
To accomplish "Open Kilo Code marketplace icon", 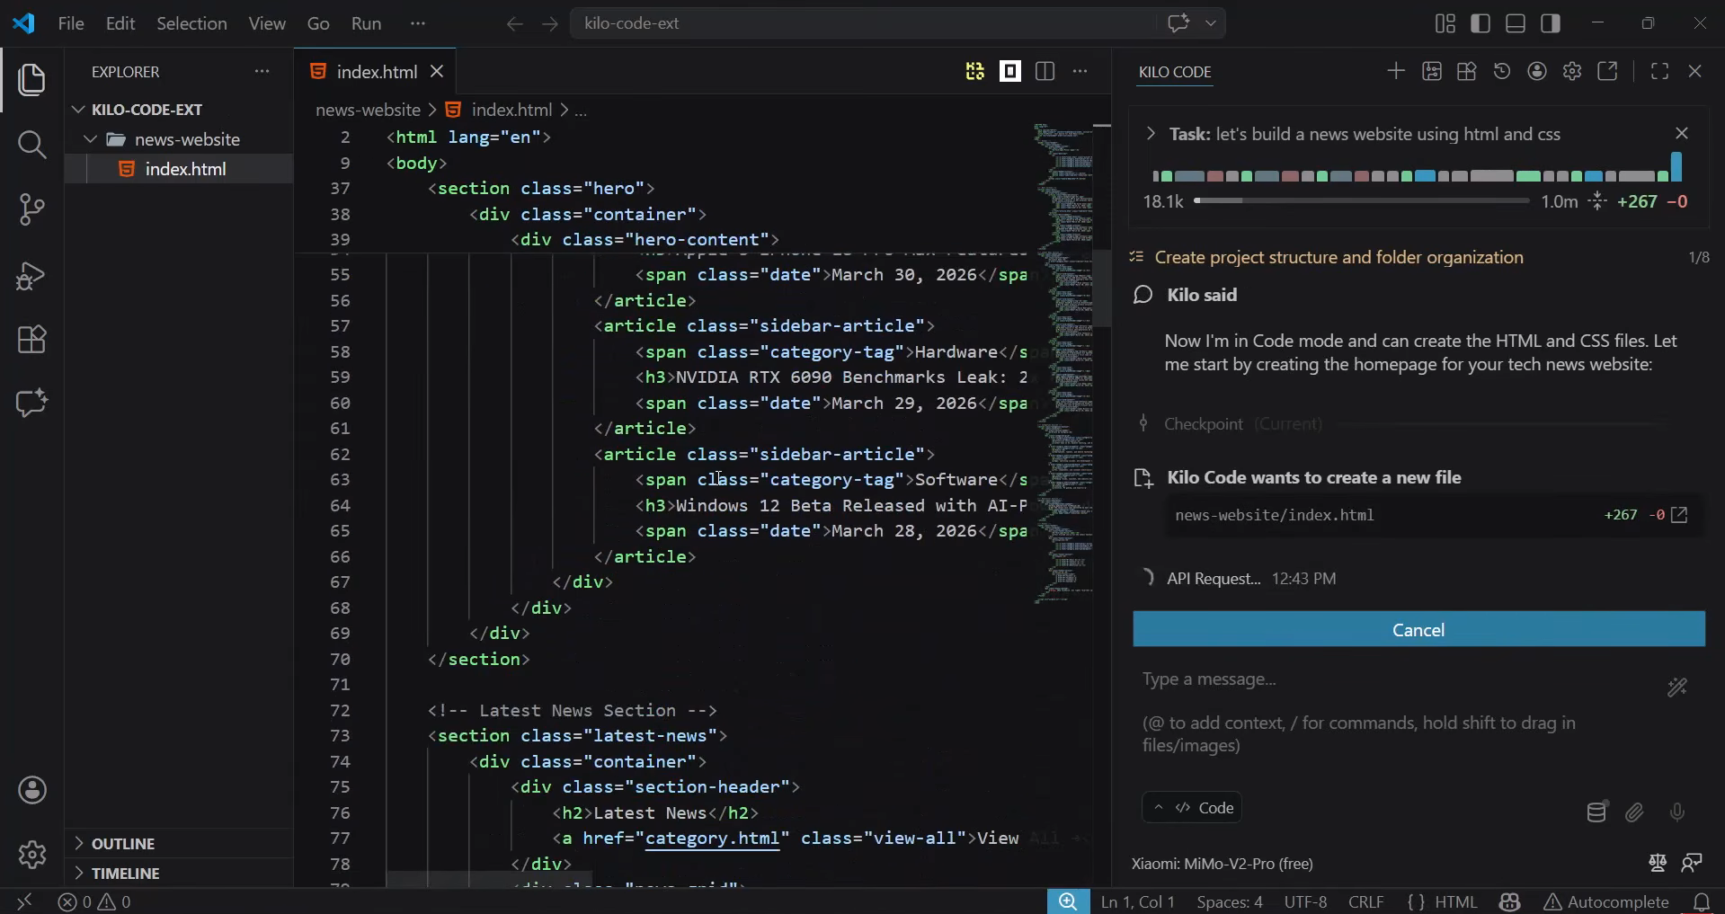I will [x=1467, y=71].
